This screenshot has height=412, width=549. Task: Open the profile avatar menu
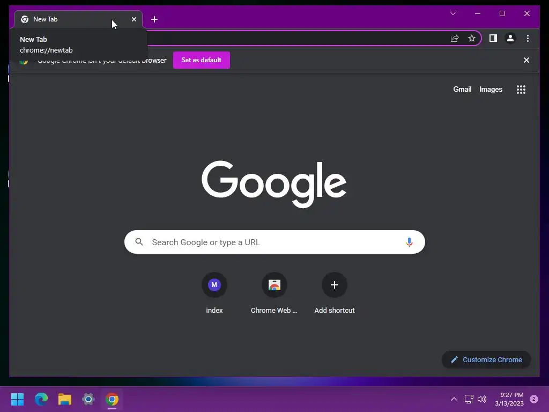(510, 38)
